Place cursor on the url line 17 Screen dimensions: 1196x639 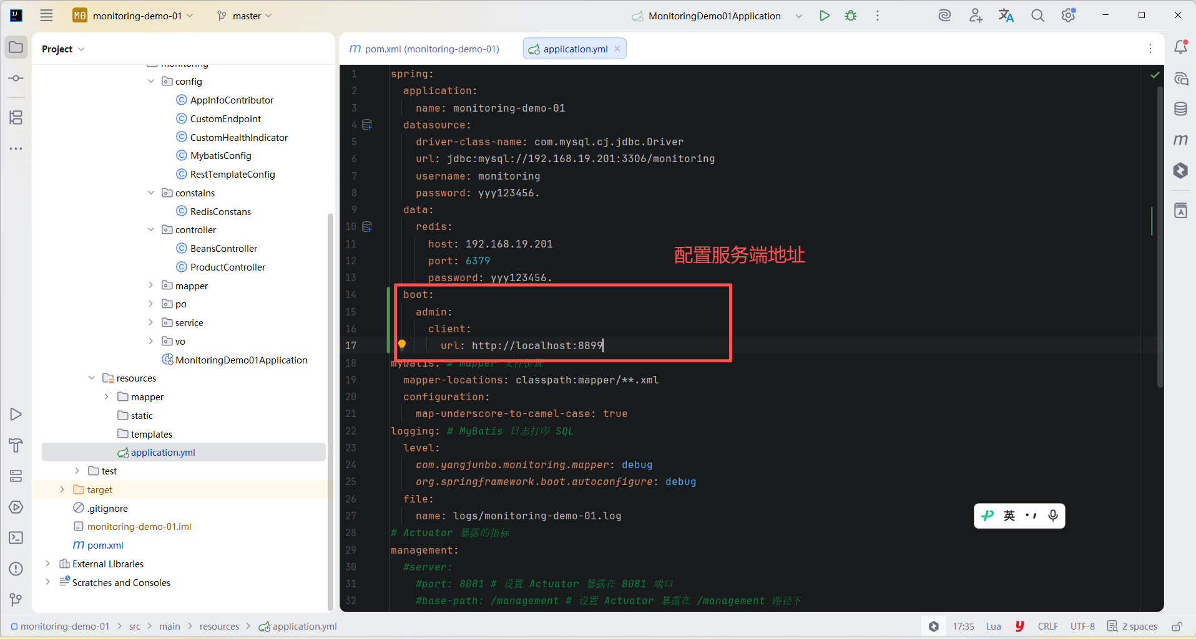tap(521, 345)
